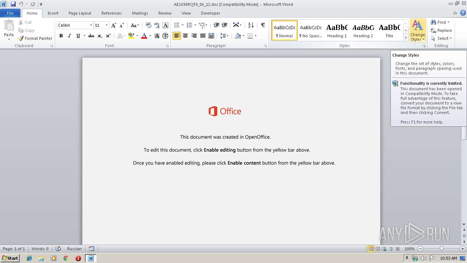Viewport: 467px width, 263px height.
Task: Open the File tab
Action: coord(10,13)
